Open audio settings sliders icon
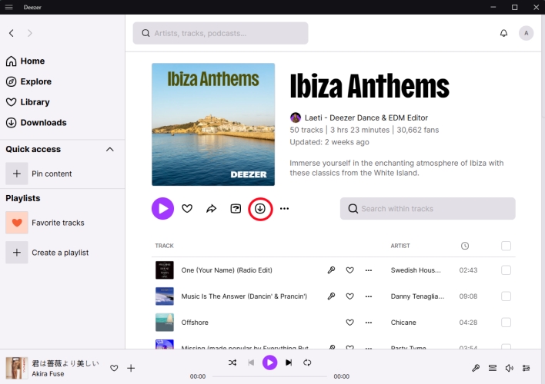The width and height of the screenshot is (545, 384). 527,368
